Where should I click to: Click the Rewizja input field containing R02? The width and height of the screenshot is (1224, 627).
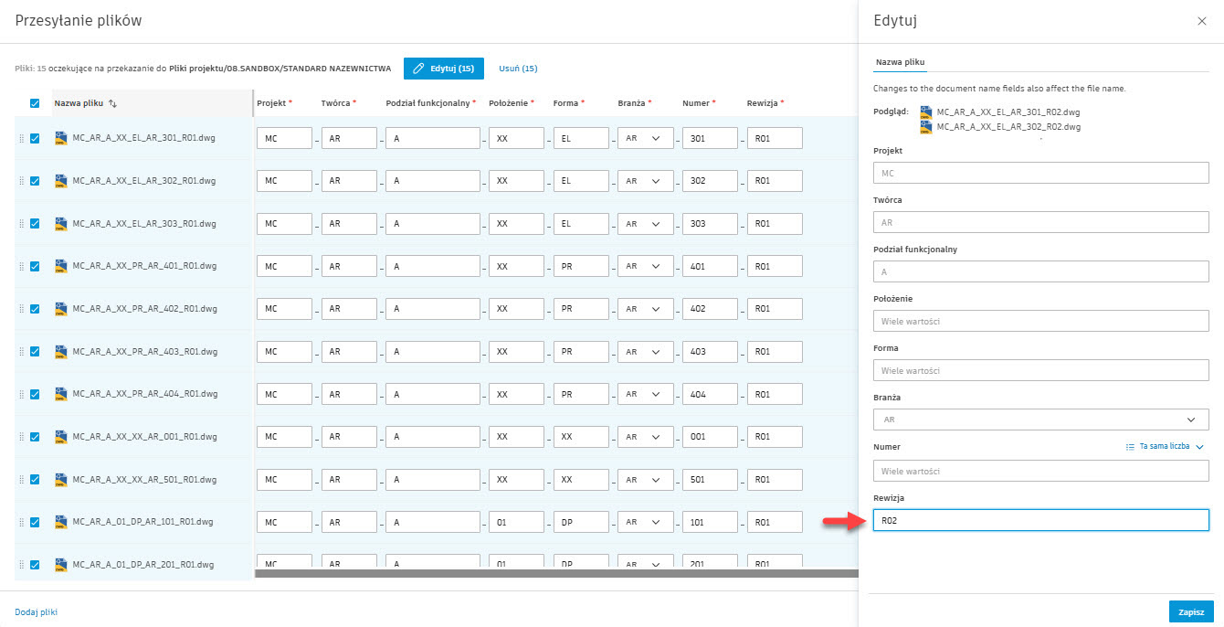pos(1040,520)
